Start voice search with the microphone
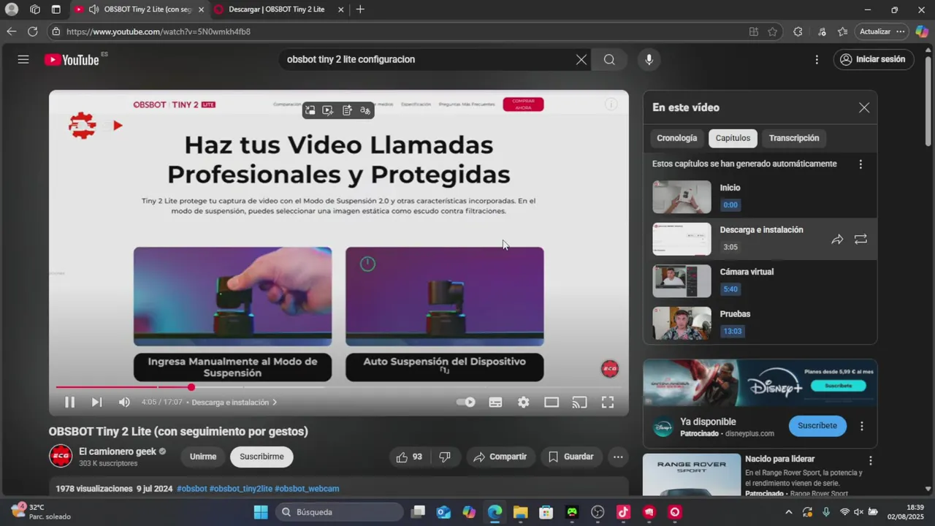This screenshot has height=526, width=935. pyautogui.click(x=649, y=60)
